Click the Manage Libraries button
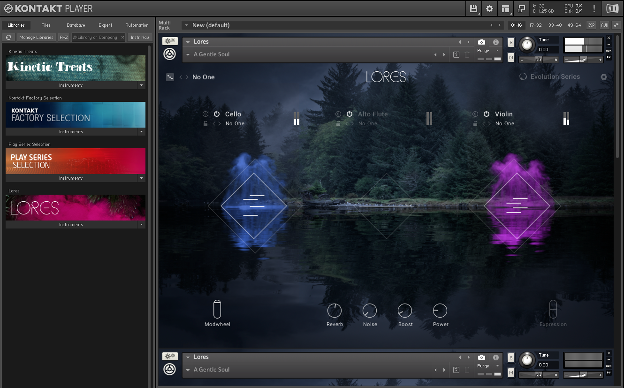This screenshot has height=388, width=624. [36, 38]
